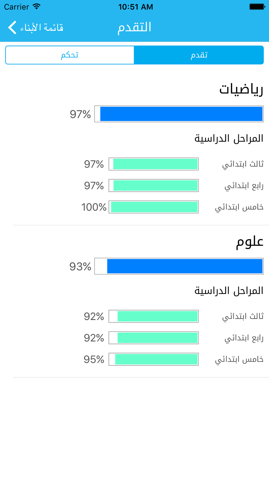Viewport: 269px width, 479px height.
Task: Tap the math خامس ابتدائي 100% progress bar
Action: (x=154, y=207)
